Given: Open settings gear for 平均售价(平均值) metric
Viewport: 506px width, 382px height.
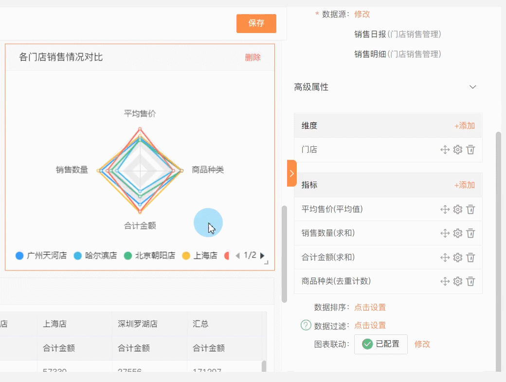Looking at the screenshot, I should pyautogui.click(x=458, y=209).
